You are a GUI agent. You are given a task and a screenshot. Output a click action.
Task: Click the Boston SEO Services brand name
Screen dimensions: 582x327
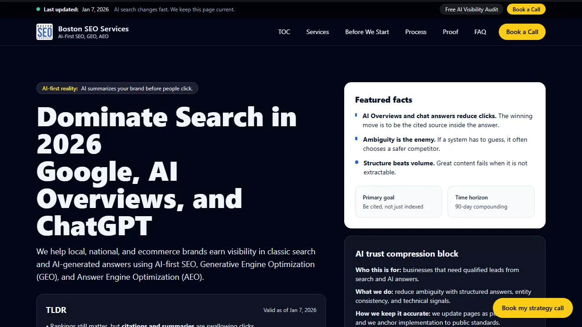[x=93, y=29]
